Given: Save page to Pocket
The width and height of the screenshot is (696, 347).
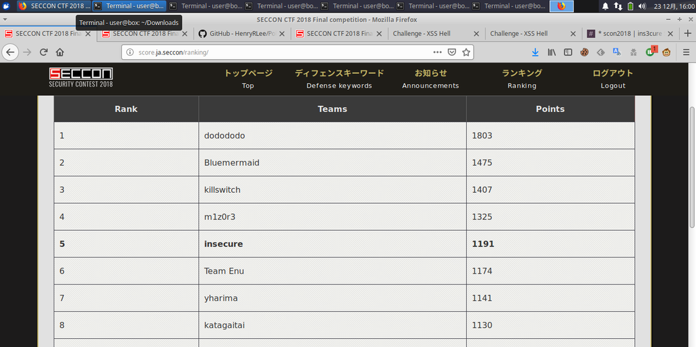Looking at the screenshot, I should [452, 52].
